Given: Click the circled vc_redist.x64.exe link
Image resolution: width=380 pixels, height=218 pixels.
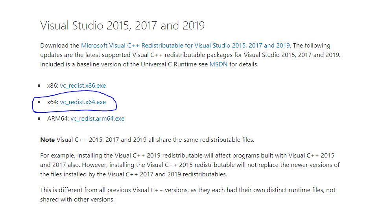Looking at the screenshot, I should [x=83, y=102].
